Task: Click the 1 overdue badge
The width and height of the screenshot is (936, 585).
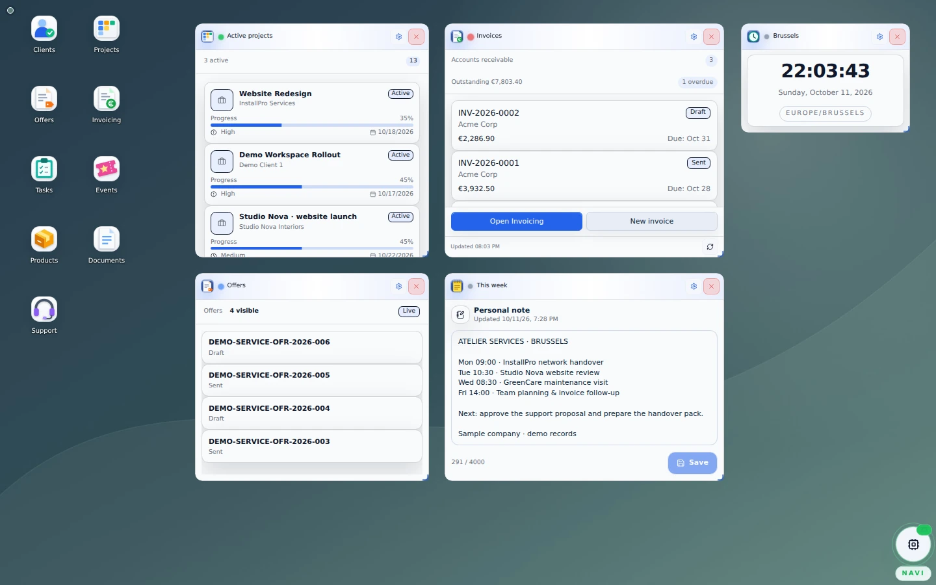Action: pos(697,82)
